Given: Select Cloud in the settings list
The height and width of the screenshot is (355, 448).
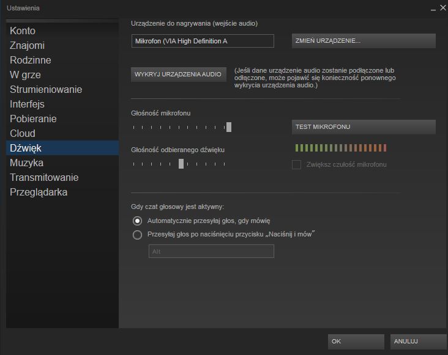Looking at the screenshot, I should [62, 133].
